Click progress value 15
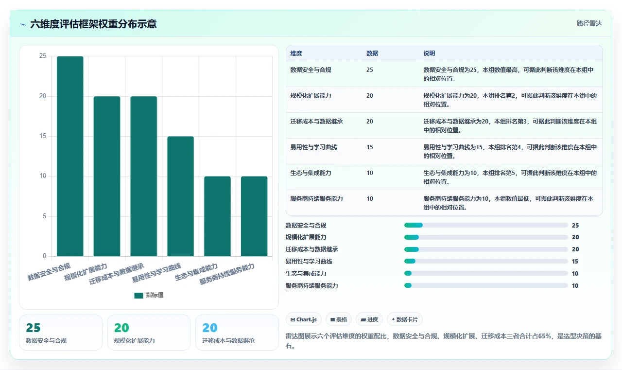 click(x=575, y=262)
